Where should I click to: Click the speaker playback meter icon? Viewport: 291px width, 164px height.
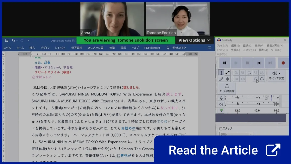(221, 104)
